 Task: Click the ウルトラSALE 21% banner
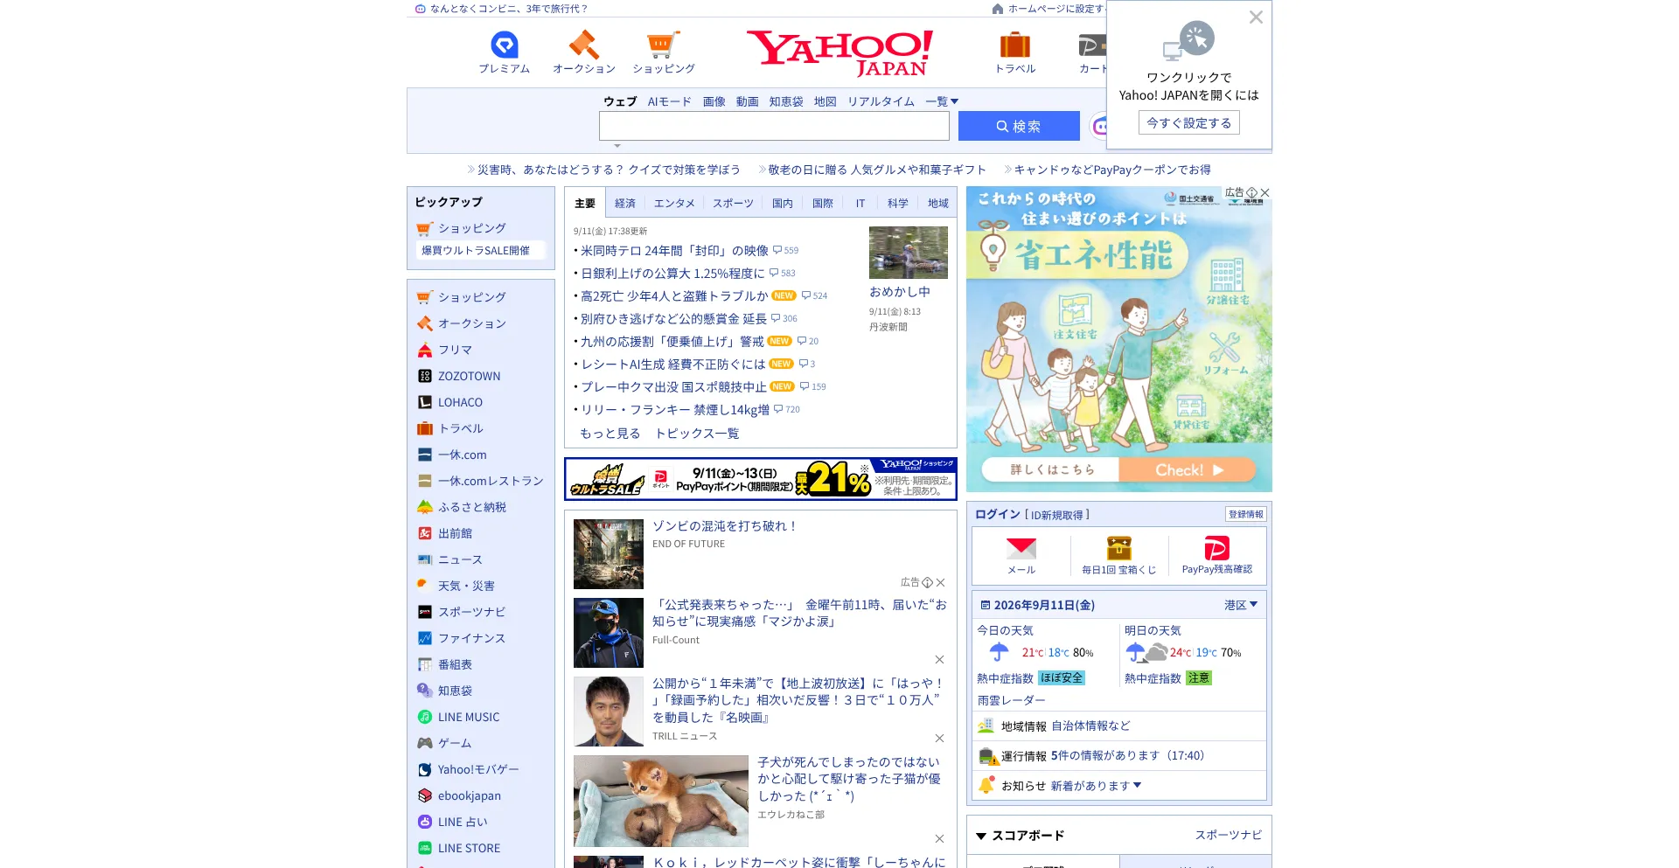761,479
